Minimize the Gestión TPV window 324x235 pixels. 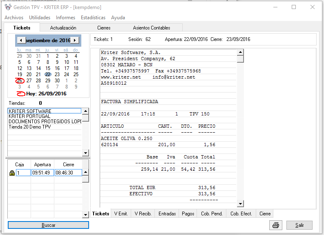[275, 7]
